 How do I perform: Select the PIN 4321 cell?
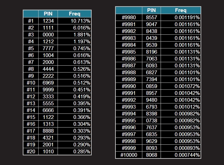(x=48, y=137)
